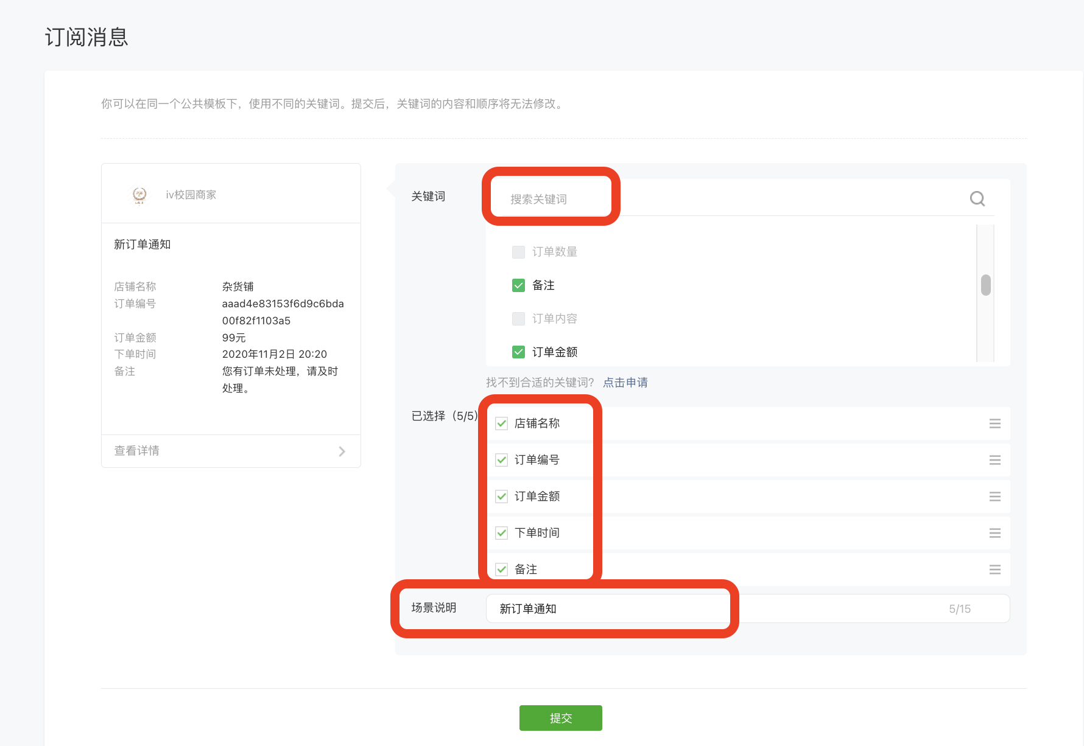Expand 查看详情 with the chevron arrow
The height and width of the screenshot is (746, 1084).
pos(342,451)
